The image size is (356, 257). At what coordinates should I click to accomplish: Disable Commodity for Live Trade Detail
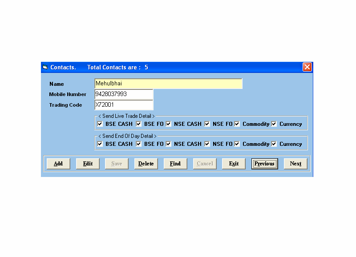tap(237, 124)
